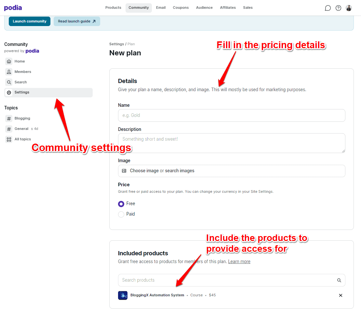Open your profile avatar in the top bar
361x310 pixels.
click(349, 8)
